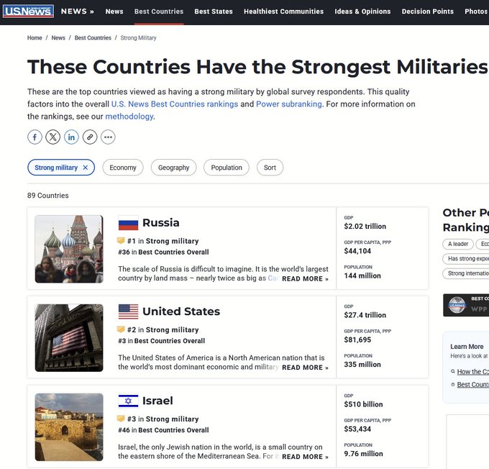
Task: Open Israel's READ MORE link
Action: [305, 457]
